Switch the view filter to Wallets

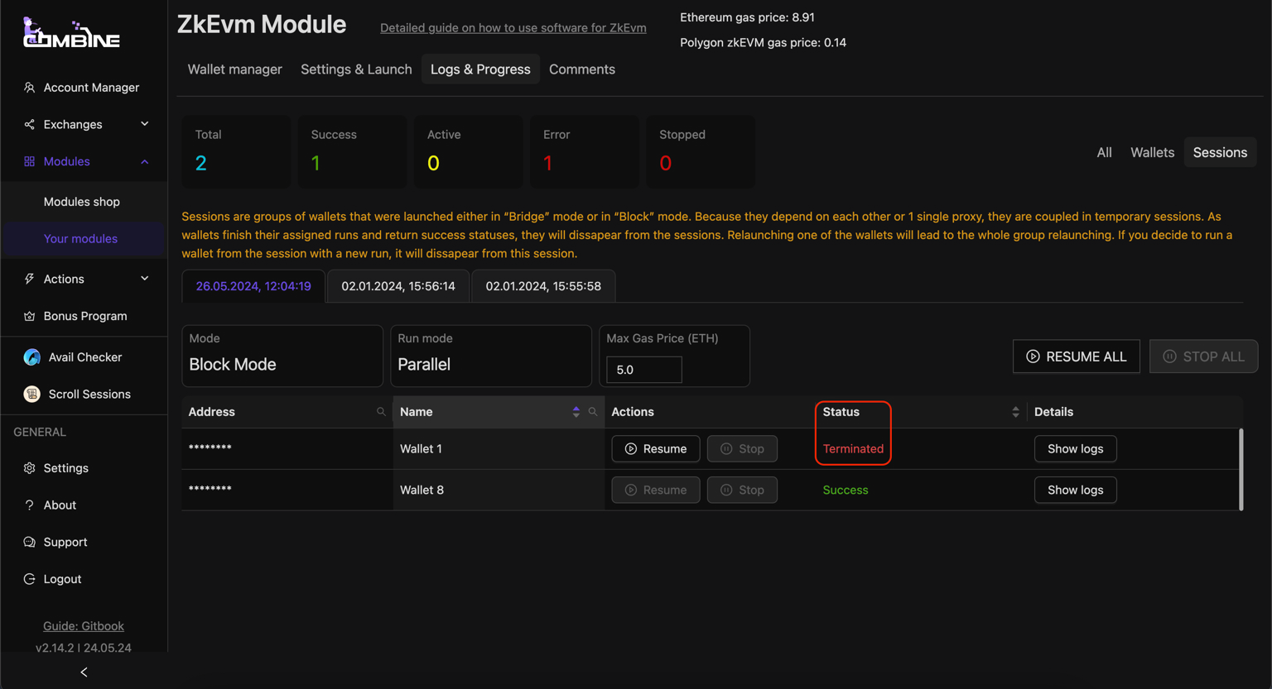[x=1152, y=152]
